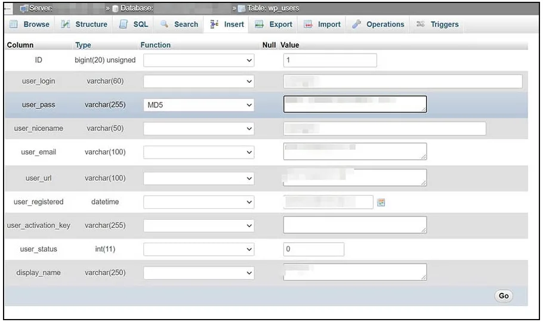The height and width of the screenshot is (322, 543).
Task: Click the user_url value textarea
Action: coord(355,177)
